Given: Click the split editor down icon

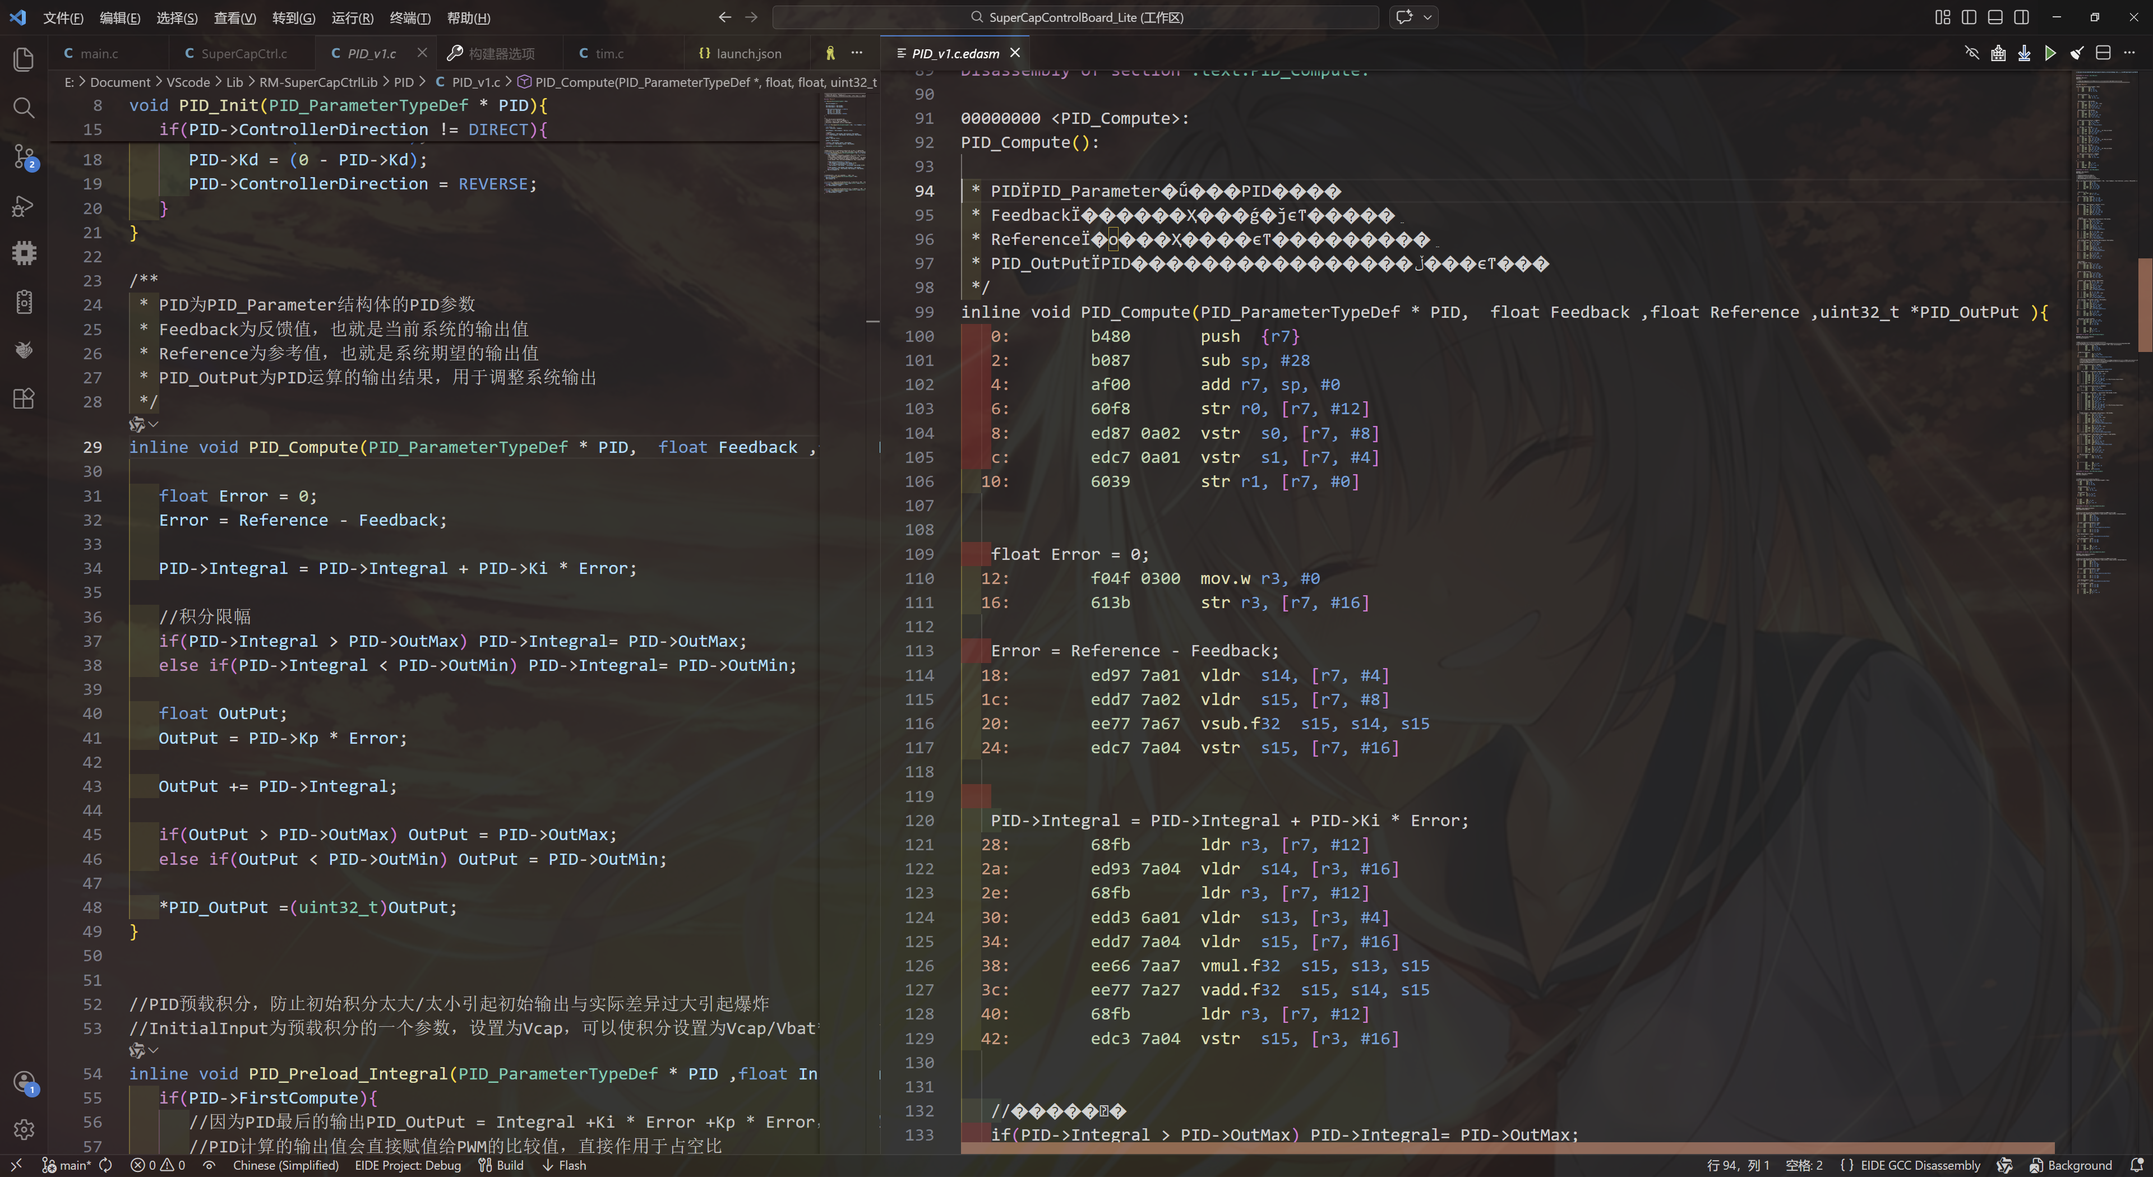Looking at the screenshot, I should [2104, 53].
